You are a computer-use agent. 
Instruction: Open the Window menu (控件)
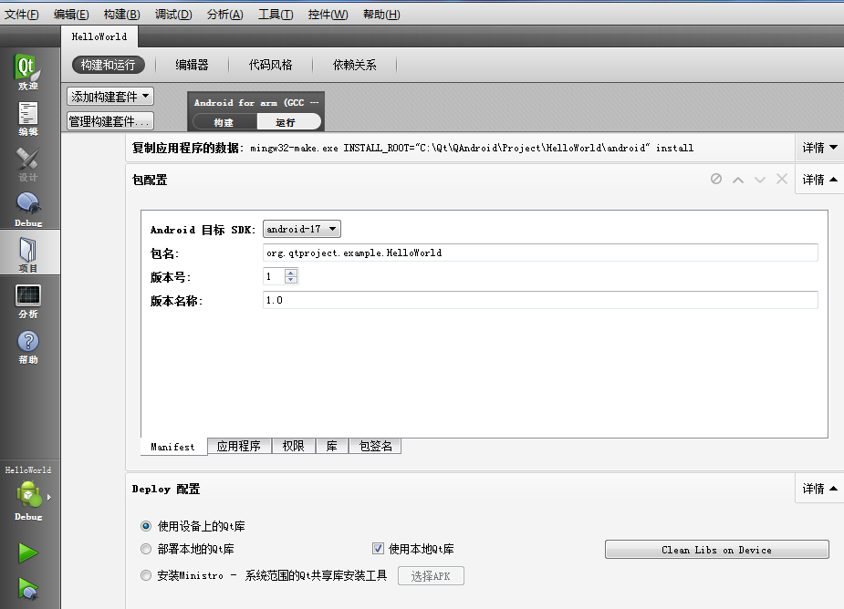coord(328,15)
